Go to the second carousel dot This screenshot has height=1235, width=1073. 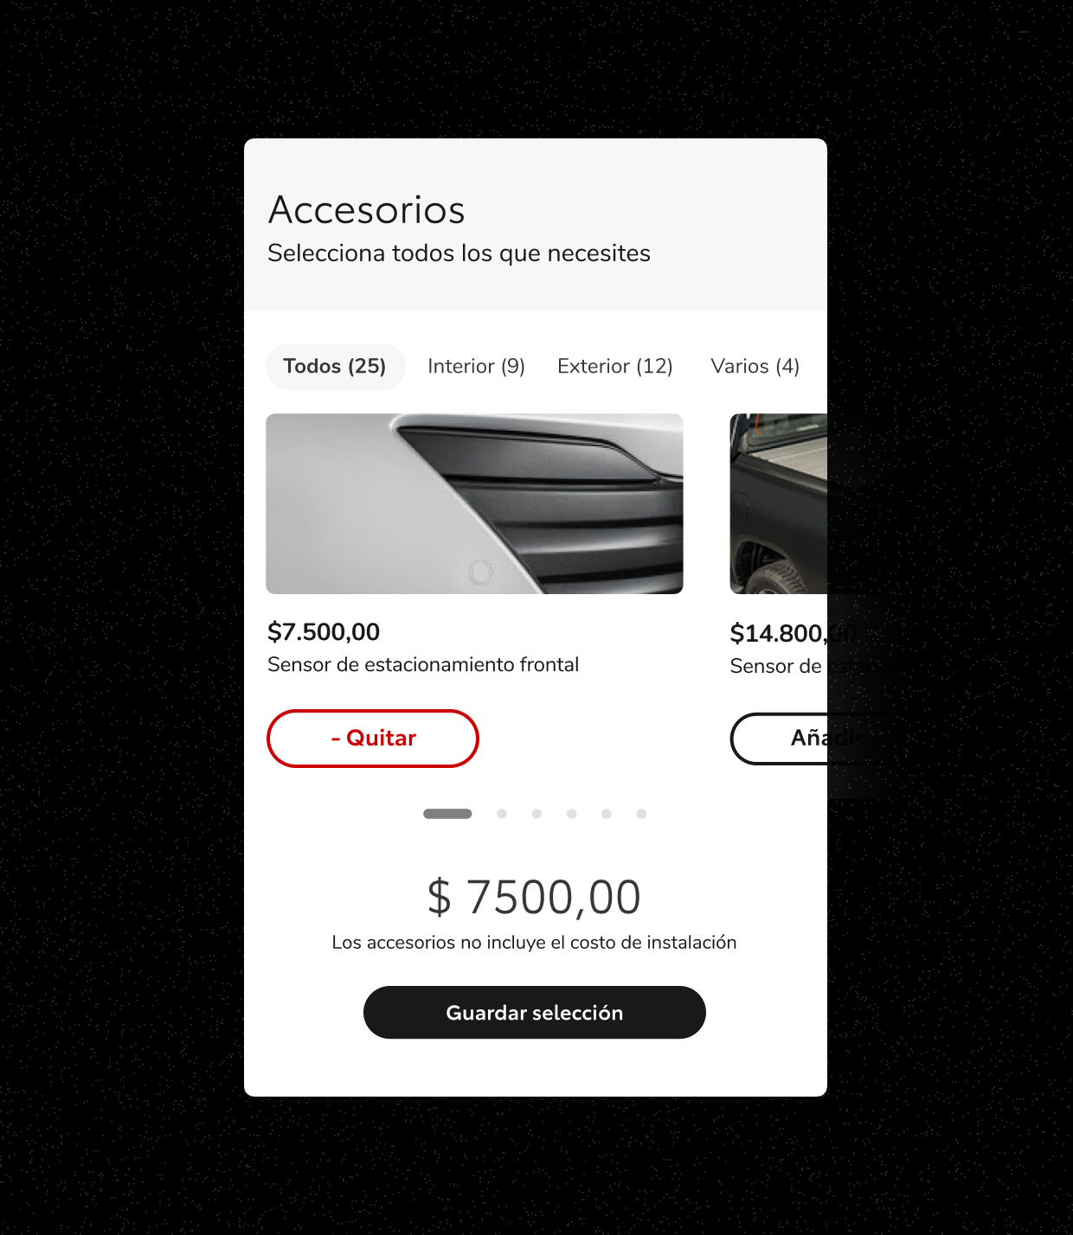502,814
